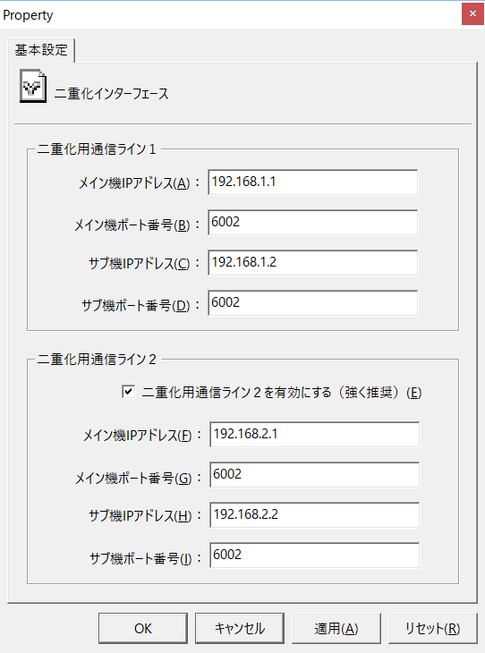The height and width of the screenshot is (653, 485).
Task: Click the 二重化用通信ライン2 group label
Action: (x=97, y=360)
